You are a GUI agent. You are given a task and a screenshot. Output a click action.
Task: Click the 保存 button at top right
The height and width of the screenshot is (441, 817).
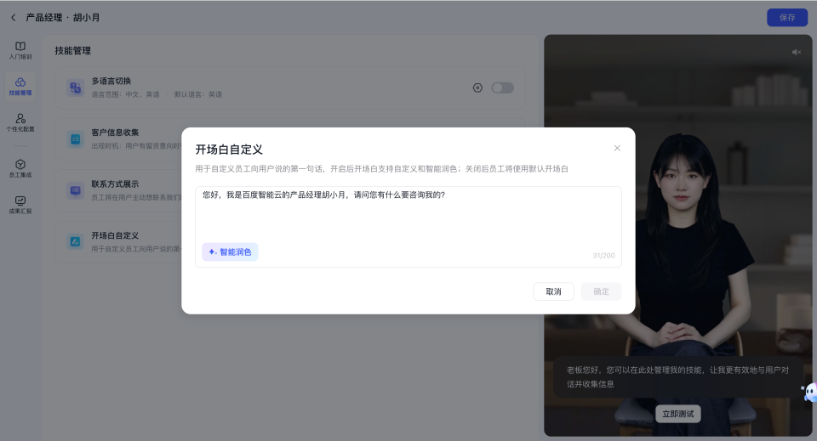pos(786,18)
